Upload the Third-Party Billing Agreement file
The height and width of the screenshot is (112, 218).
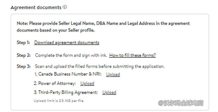109,92
